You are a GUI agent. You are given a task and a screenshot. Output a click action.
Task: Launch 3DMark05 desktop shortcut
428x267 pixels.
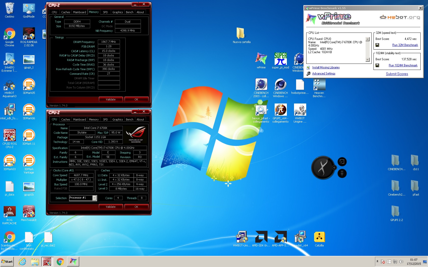point(29,86)
